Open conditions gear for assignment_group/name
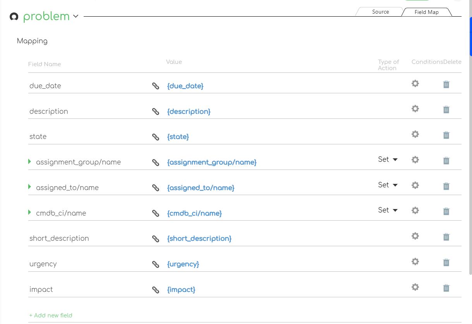The height and width of the screenshot is (324, 472). tap(415, 159)
